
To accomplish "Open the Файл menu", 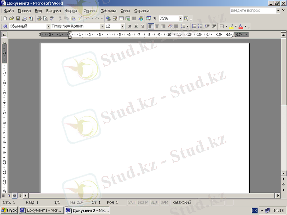I will coord(9,11).
